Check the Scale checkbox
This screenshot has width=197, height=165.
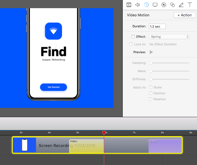pyautogui.click(x=151, y=87)
